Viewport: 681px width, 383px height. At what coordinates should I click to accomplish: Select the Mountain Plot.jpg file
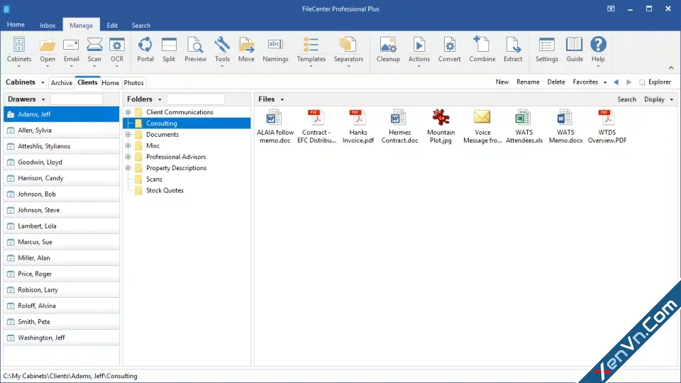pos(441,126)
